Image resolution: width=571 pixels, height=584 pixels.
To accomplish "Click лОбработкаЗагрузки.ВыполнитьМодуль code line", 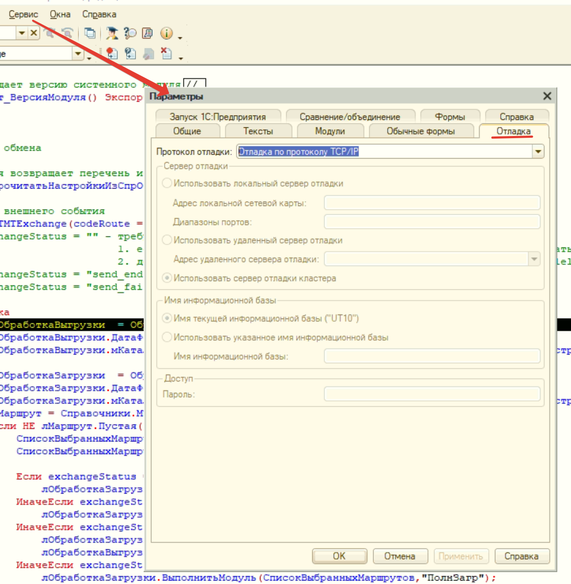I will tap(269, 577).
